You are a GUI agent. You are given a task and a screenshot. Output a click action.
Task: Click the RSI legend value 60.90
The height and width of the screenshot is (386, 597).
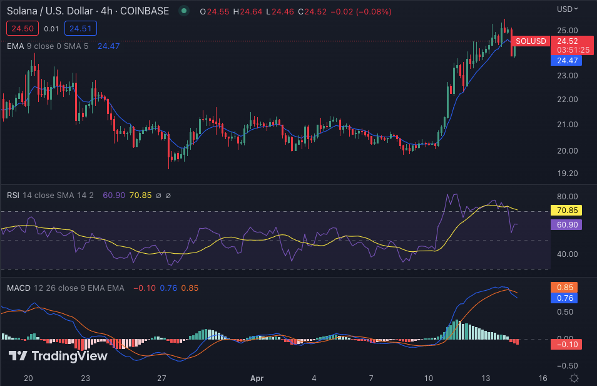click(114, 196)
